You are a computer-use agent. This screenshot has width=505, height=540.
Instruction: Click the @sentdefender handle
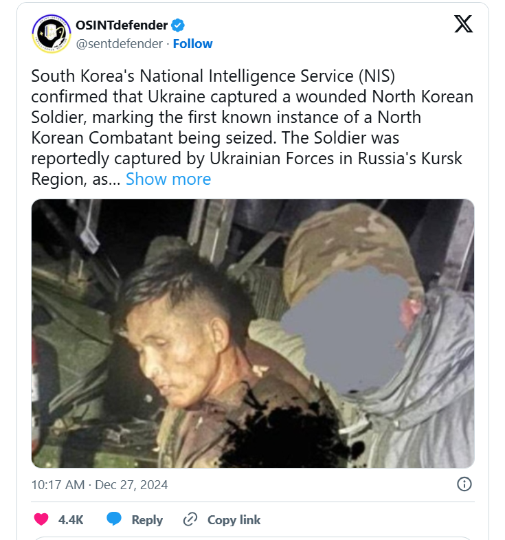[120, 43]
